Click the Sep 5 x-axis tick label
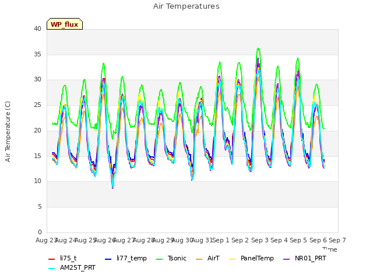 pyautogui.click(x=298, y=240)
